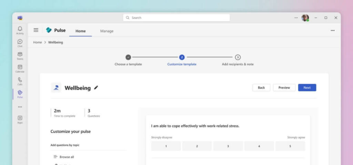Viewport: 353px width, 165px height.
Task: Edit the Wellbeing title with pencil icon
Action: click(x=96, y=88)
